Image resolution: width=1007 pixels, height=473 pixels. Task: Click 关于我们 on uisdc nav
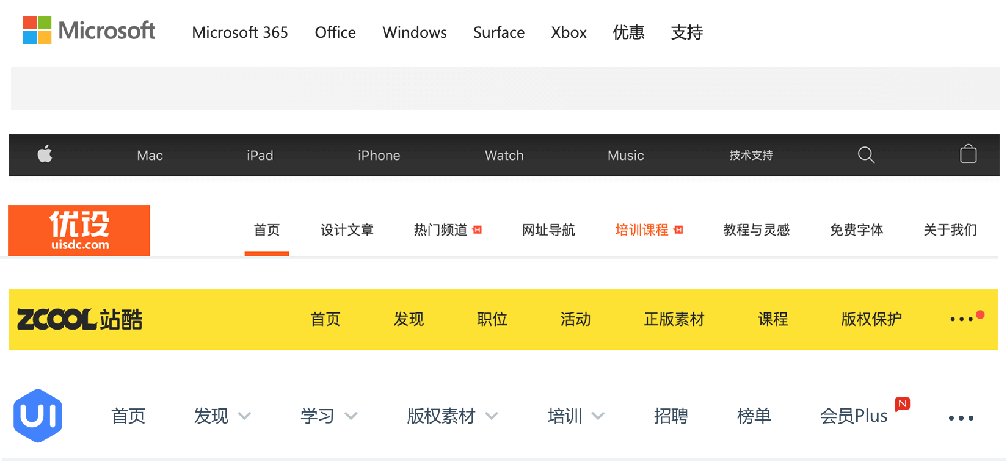tap(950, 230)
